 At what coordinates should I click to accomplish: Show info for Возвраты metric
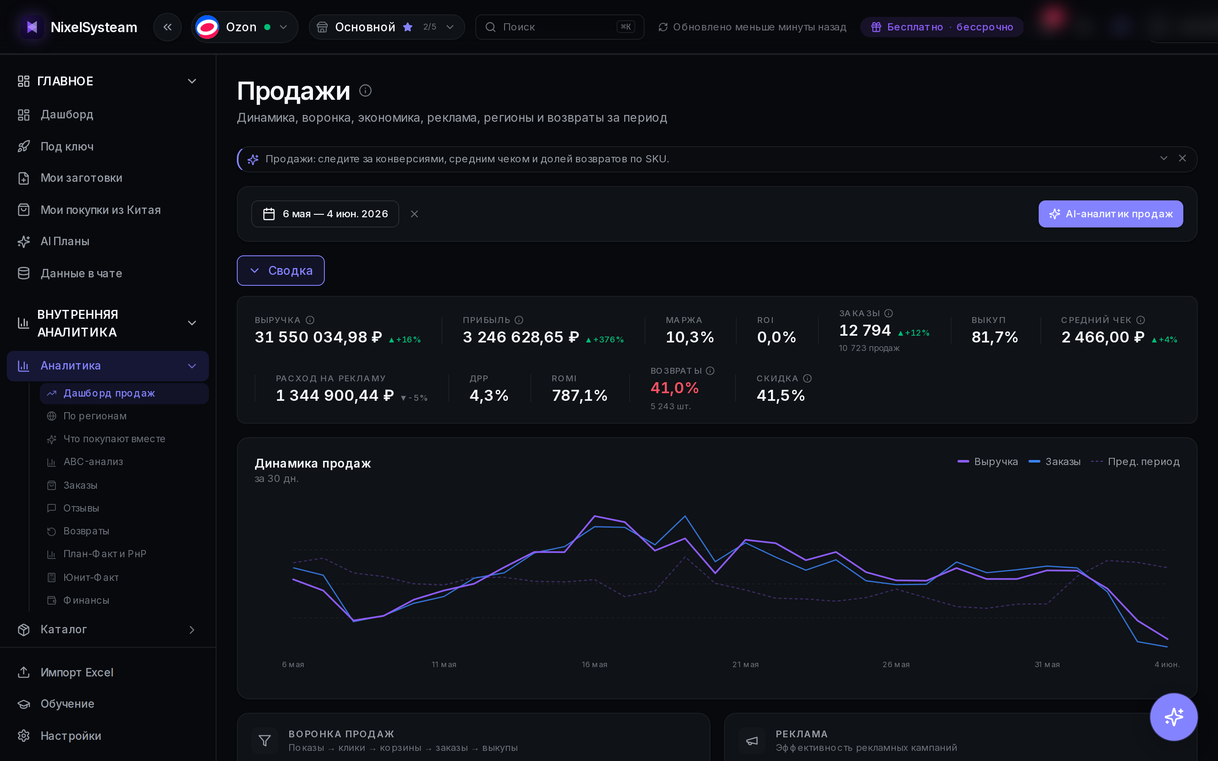click(710, 371)
